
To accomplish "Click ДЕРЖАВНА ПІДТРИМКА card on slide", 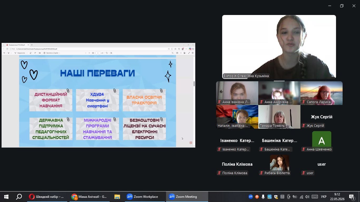I will (x=51, y=129).
